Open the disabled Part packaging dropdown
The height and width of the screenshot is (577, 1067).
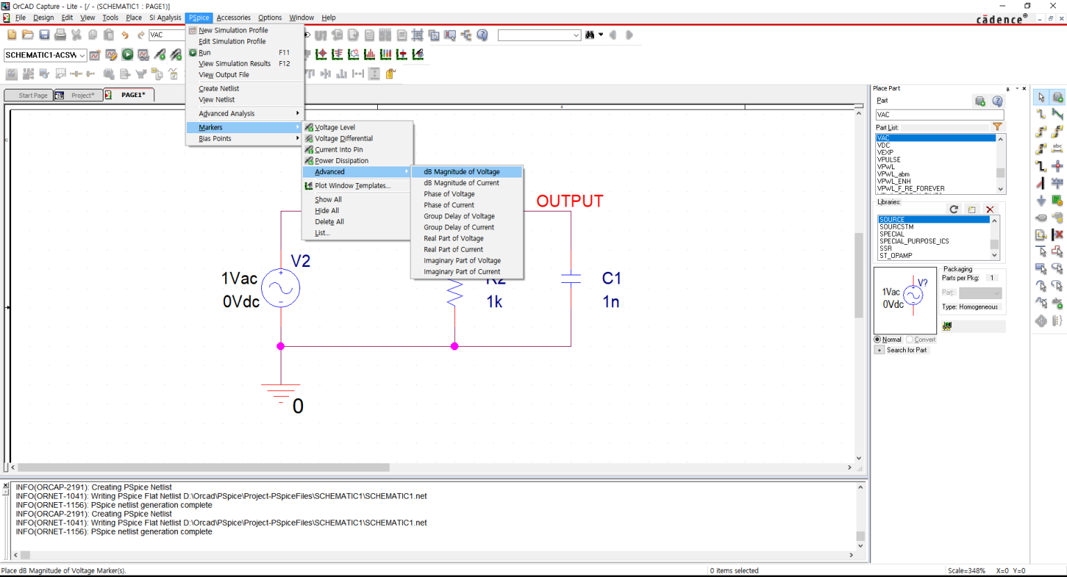(x=980, y=293)
